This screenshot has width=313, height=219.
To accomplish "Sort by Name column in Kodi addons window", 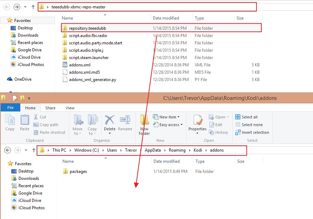I will [x=68, y=161].
